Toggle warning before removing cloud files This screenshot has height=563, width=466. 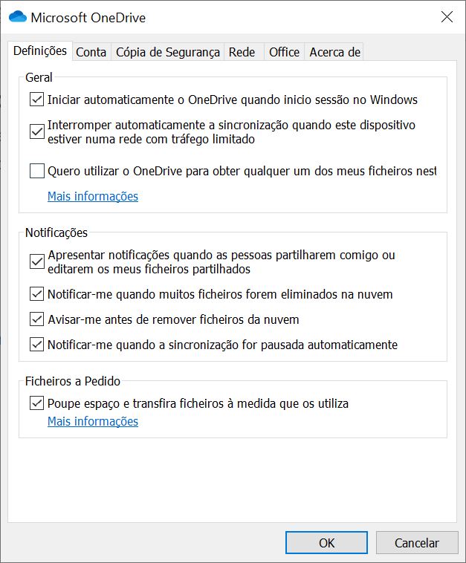point(37,319)
